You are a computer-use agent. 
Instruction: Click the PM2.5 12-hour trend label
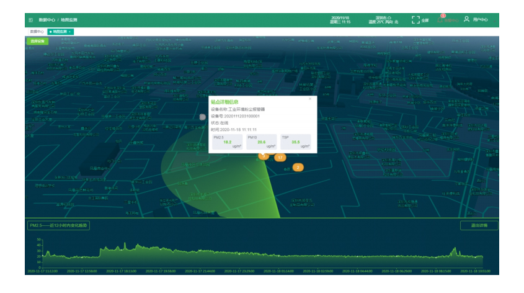tap(59, 225)
